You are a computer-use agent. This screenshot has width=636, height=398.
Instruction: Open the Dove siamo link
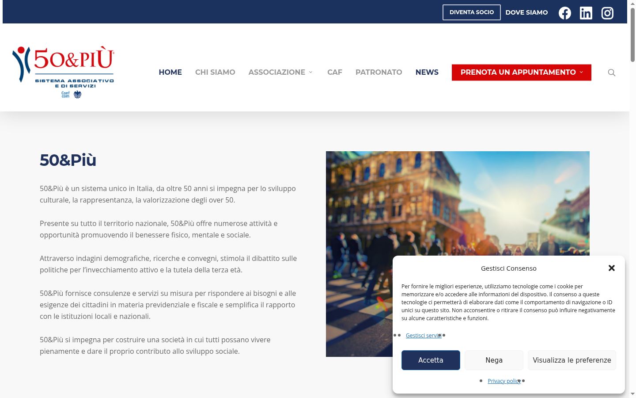(526, 12)
